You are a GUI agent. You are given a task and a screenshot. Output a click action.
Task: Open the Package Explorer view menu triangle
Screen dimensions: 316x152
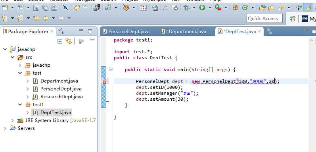pyautogui.click(x=92, y=40)
